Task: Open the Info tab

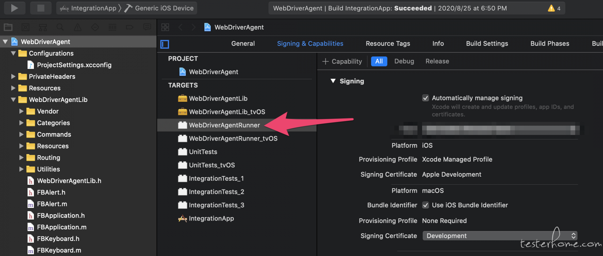Action: coord(438,44)
